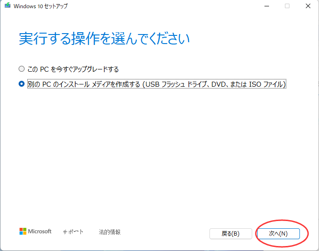Click empty footer space between 法的情報 and 戻る(B)

pos(164,232)
